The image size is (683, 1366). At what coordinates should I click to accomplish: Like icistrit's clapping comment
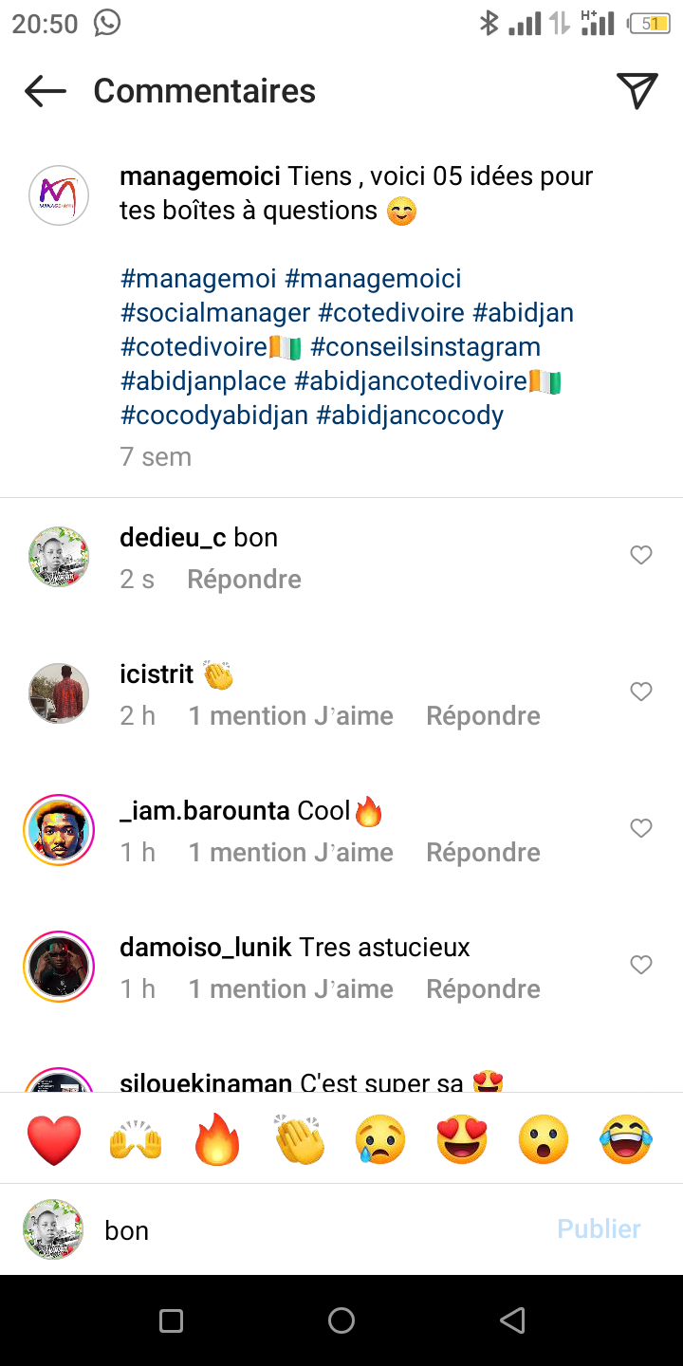tap(641, 692)
